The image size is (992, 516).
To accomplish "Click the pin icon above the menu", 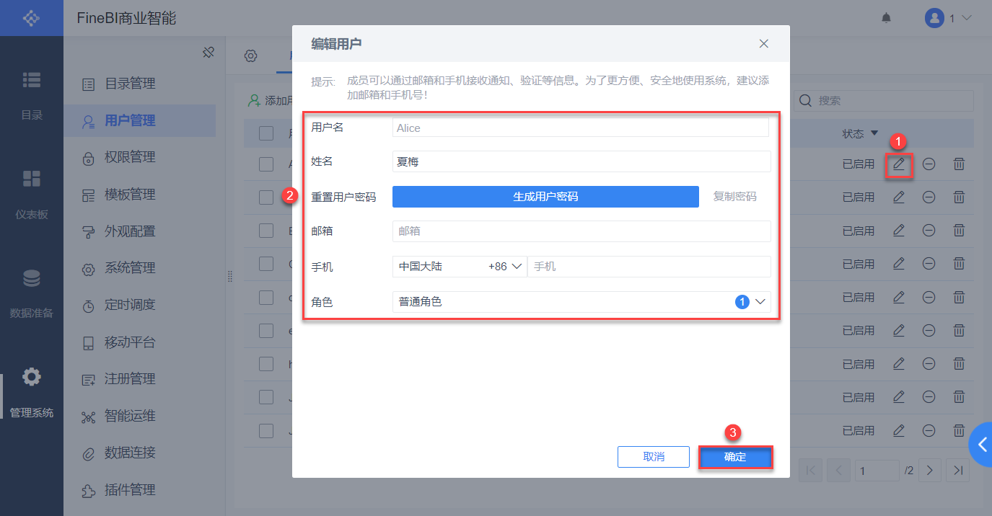I will tap(209, 52).
